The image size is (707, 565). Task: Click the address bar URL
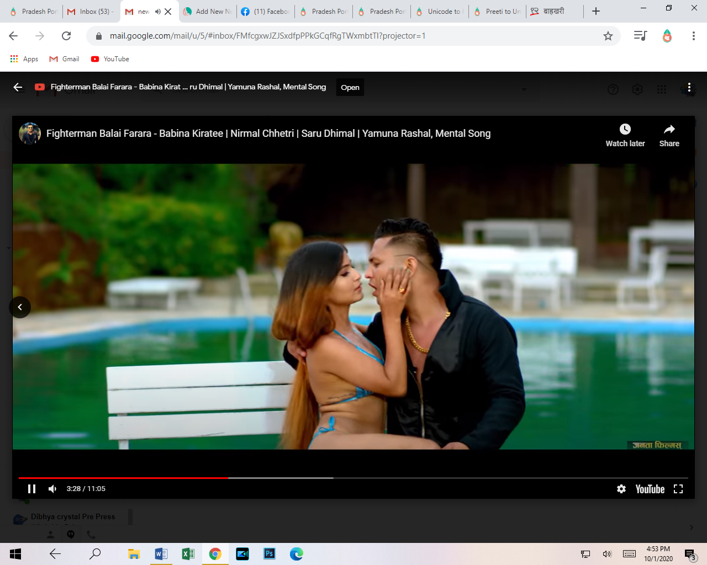[267, 36]
